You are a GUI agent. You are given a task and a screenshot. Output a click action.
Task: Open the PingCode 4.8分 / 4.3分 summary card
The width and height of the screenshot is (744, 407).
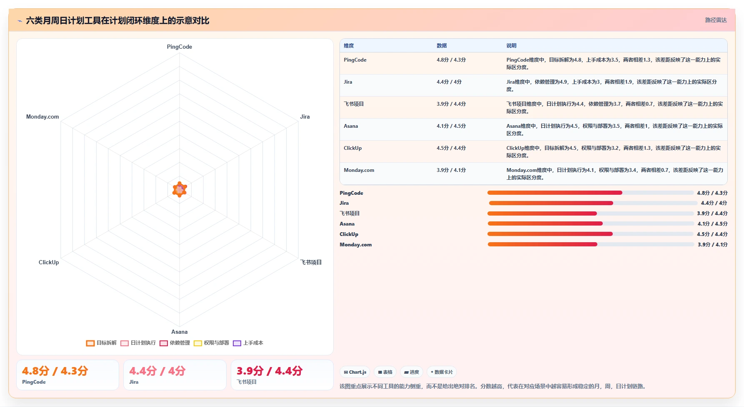68,375
